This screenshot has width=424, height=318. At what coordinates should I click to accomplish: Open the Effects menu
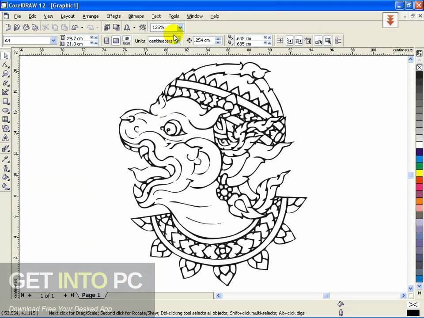[114, 16]
